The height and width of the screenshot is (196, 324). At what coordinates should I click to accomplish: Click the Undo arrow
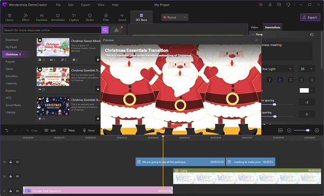pyautogui.click(x=7, y=130)
